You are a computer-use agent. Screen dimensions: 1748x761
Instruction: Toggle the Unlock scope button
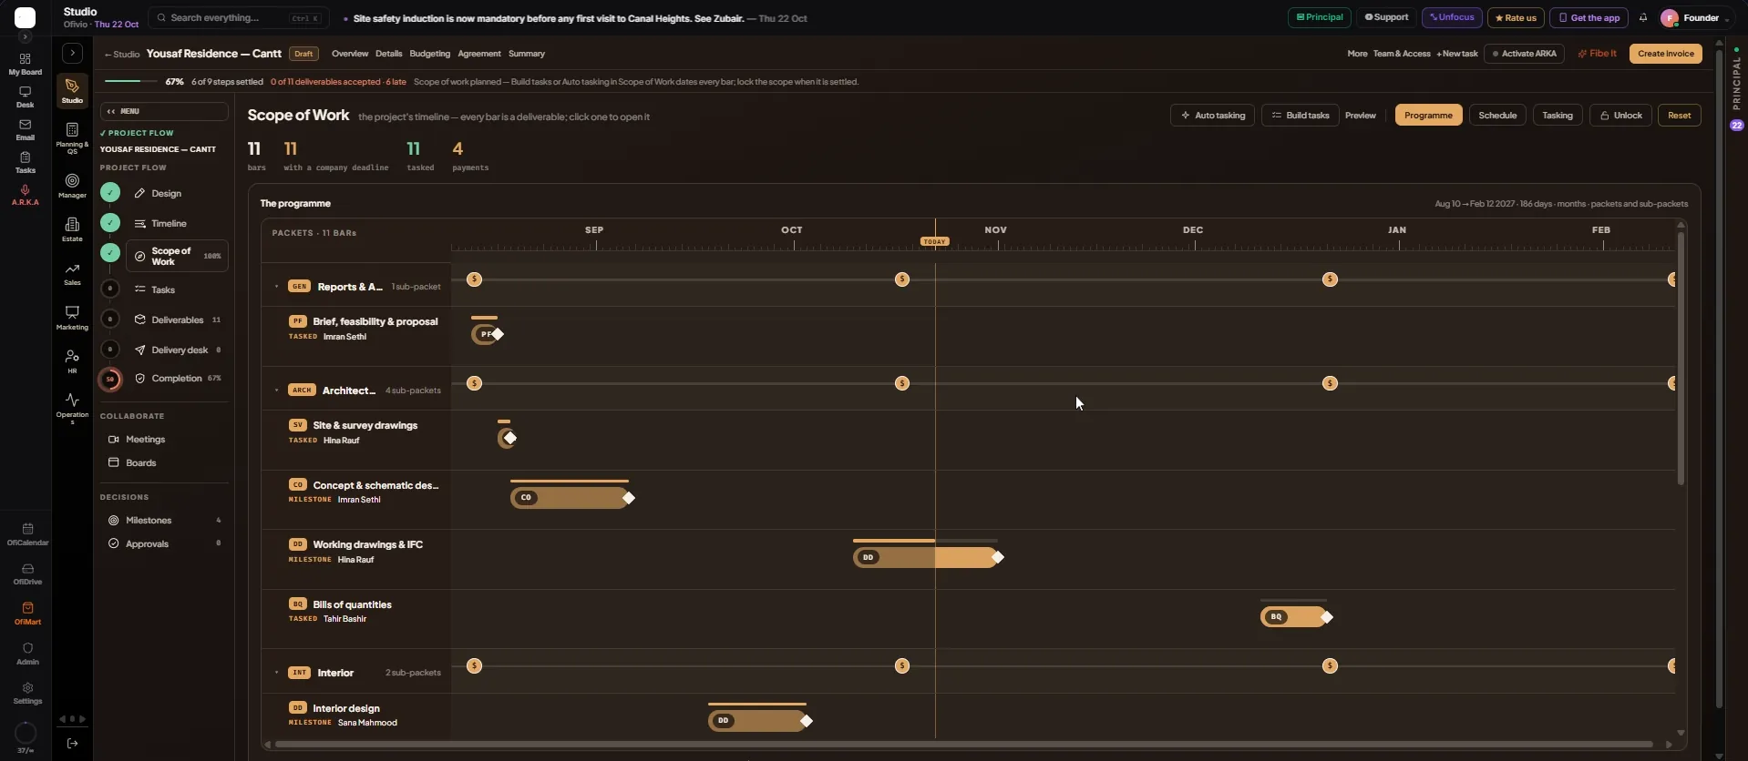tap(1620, 116)
